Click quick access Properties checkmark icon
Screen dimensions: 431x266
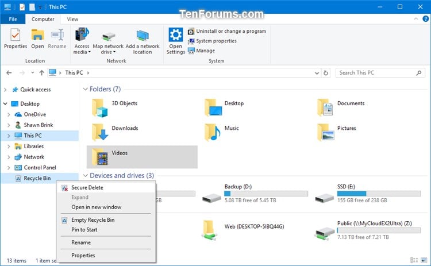pos(22,7)
